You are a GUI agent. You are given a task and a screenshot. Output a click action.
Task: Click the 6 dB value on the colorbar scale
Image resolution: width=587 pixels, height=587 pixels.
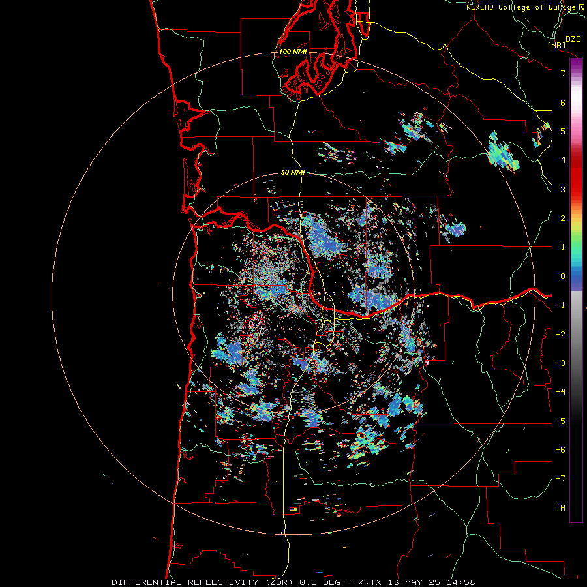tap(563, 102)
